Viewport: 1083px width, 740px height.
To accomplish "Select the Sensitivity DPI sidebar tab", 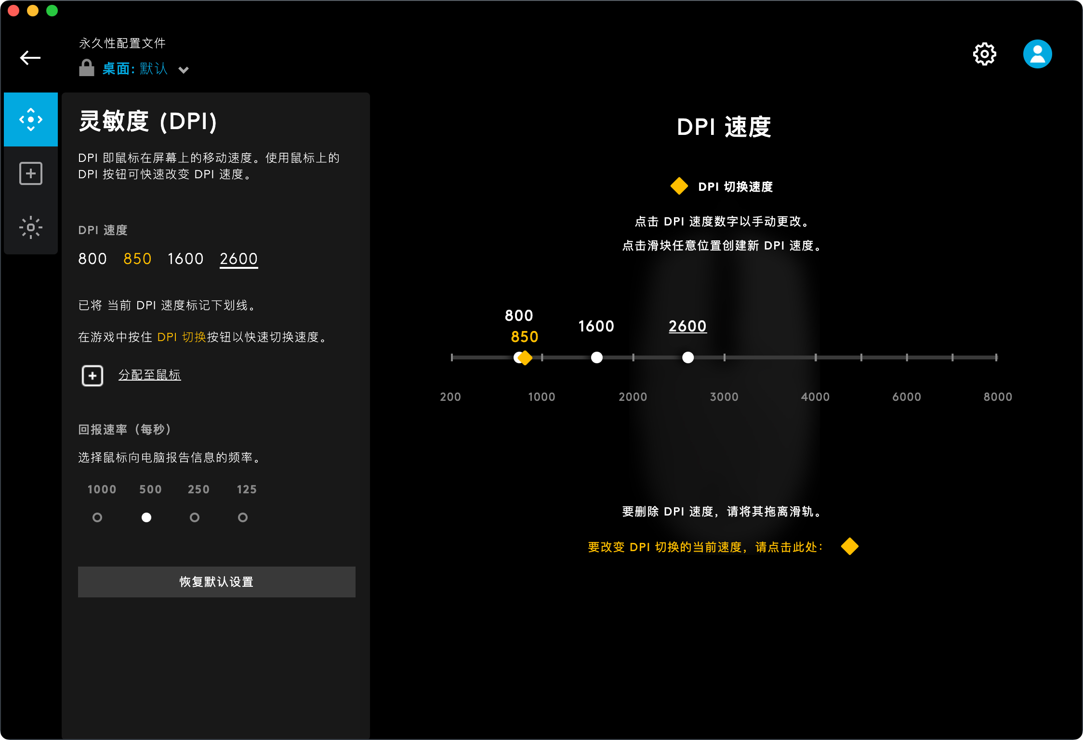I will [x=31, y=119].
